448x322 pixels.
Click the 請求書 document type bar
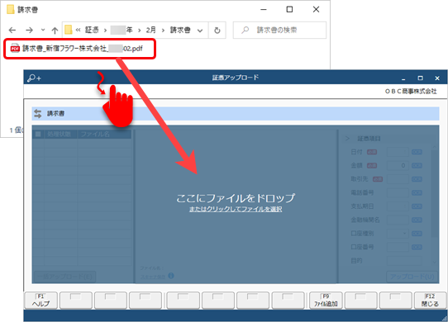click(236, 114)
